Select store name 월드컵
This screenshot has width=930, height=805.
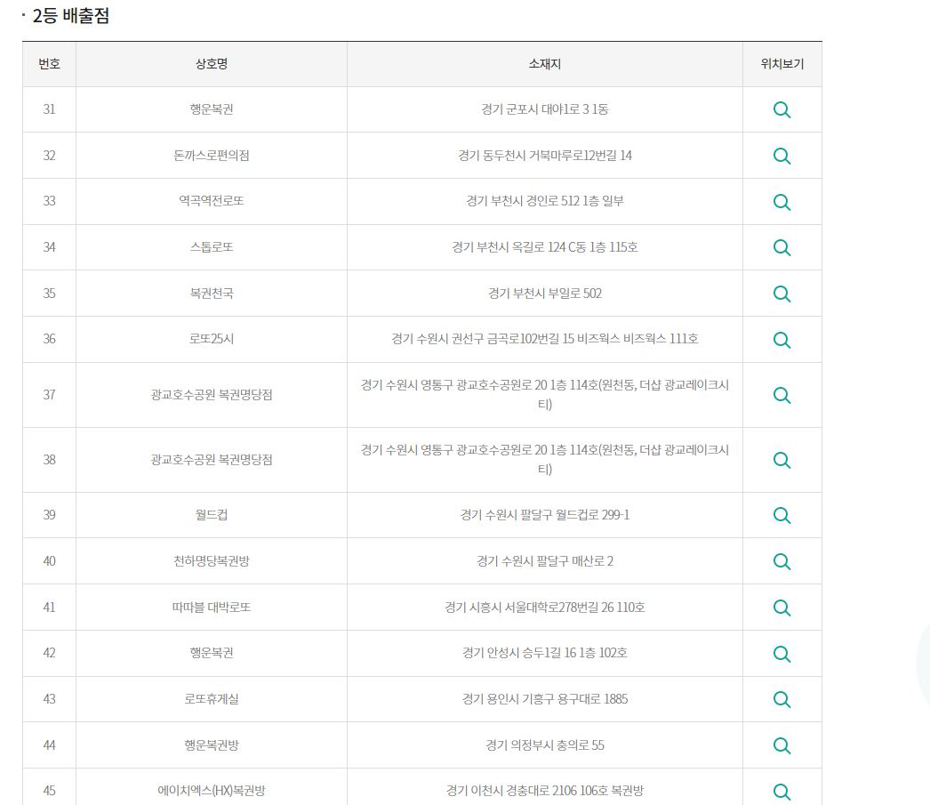coord(211,514)
